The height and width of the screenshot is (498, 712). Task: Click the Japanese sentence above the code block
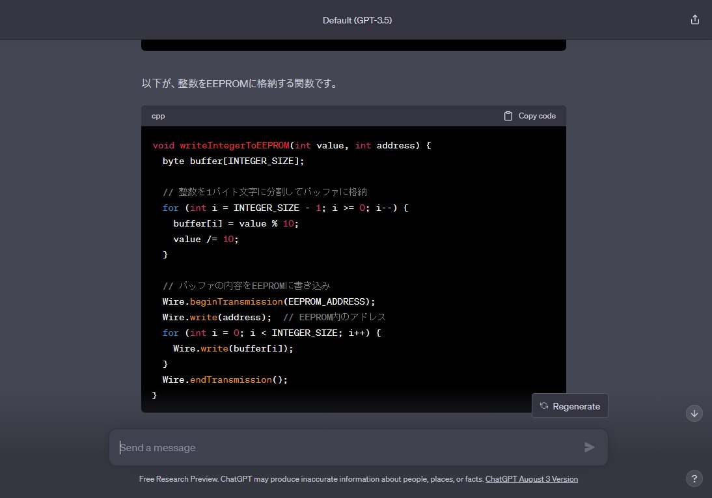(x=239, y=84)
